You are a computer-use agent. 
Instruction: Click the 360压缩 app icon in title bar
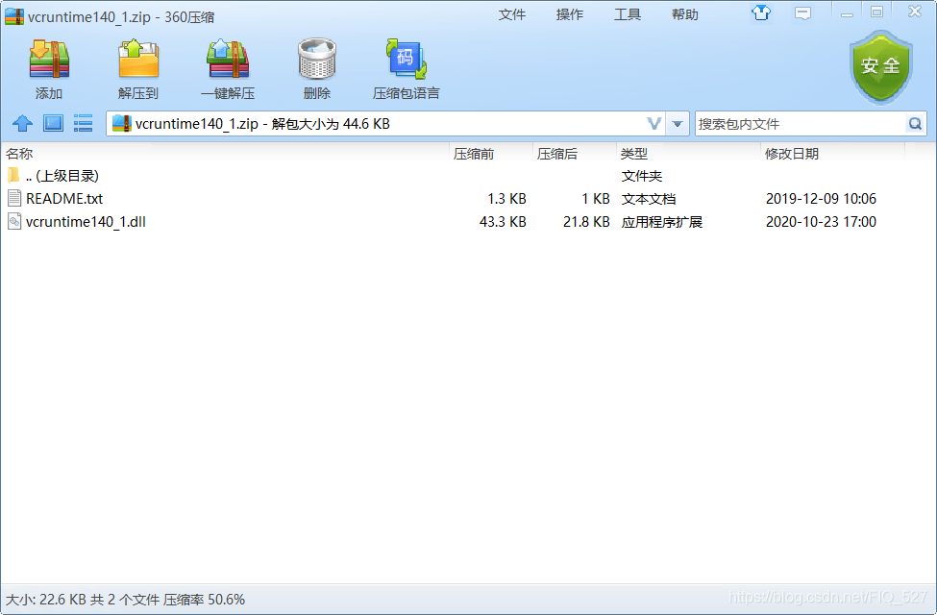click(x=14, y=16)
